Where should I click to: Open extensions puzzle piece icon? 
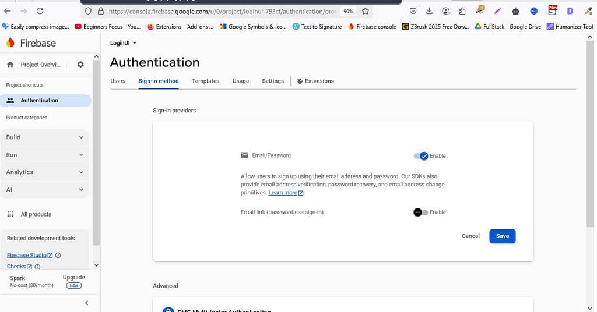tap(462, 12)
